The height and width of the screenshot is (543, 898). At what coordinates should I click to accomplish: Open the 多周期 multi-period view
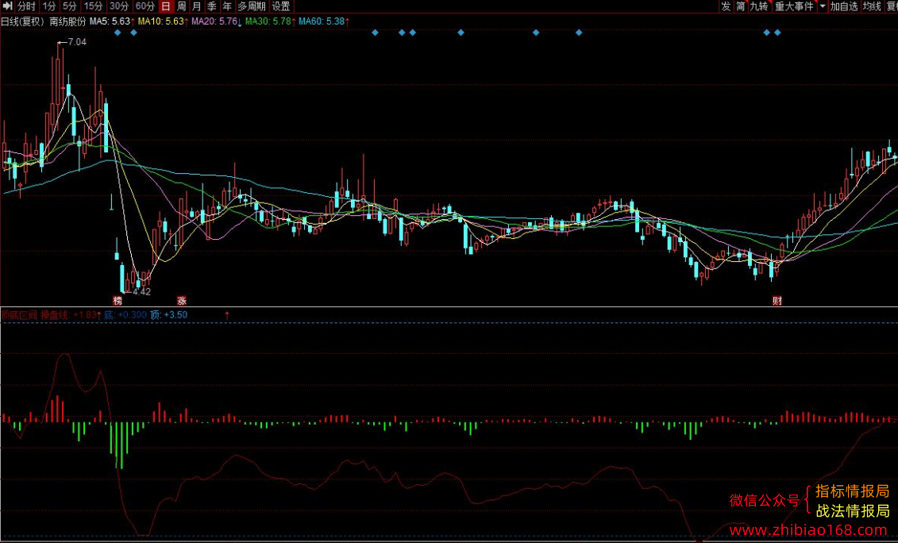(x=252, y=6)
